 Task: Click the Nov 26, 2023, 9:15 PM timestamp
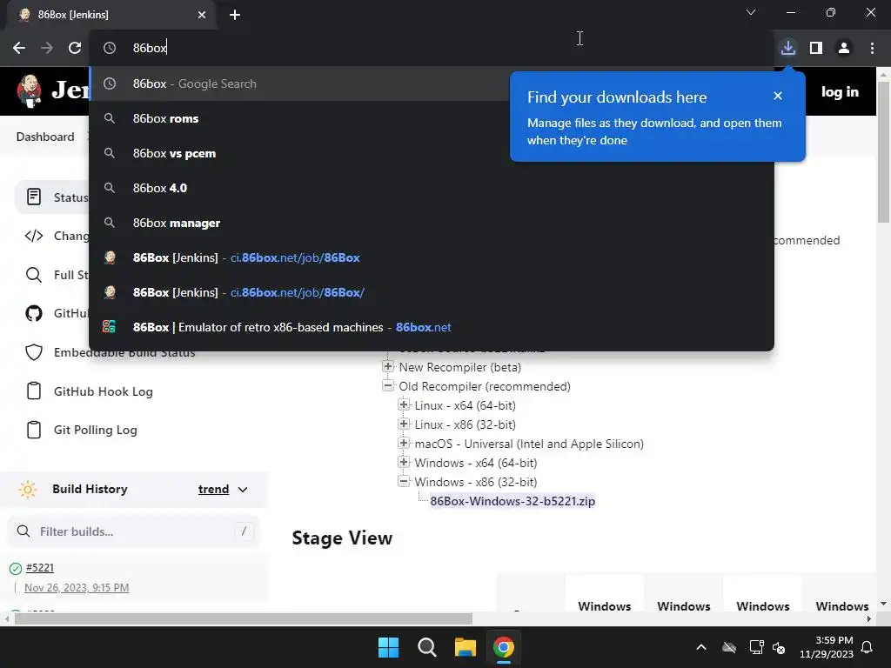click(77, 587)
